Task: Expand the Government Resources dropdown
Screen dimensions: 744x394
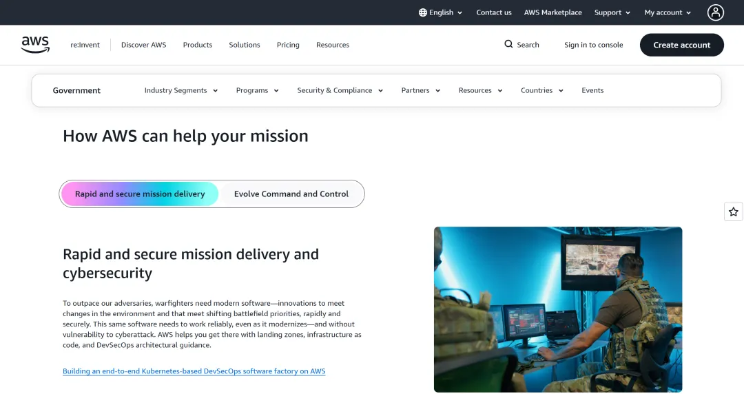Action: click(x=480, y=90)
